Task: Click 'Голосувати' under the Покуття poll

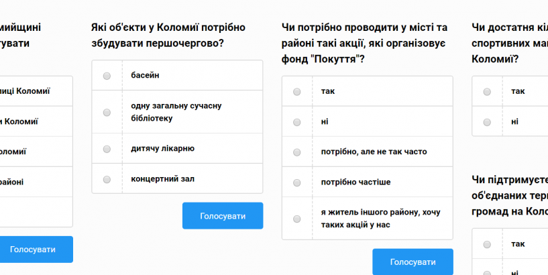Action: [413, 262]
